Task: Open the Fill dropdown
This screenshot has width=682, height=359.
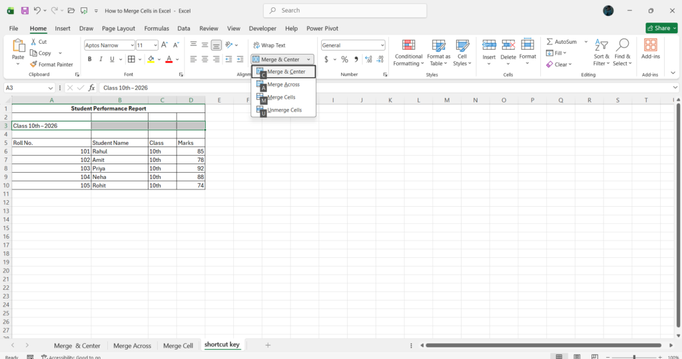Action: pos(556,53)
